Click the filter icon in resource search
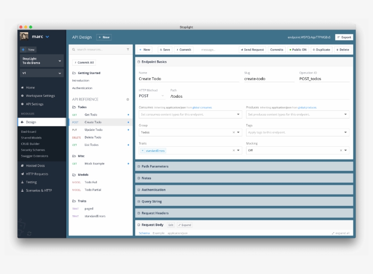 [x=128, y=50]
